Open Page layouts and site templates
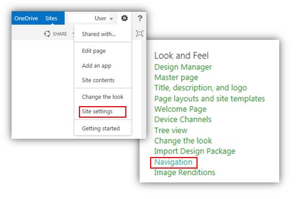Image resolution: width=298 pixels, height=199 pixels. point(210,98)
